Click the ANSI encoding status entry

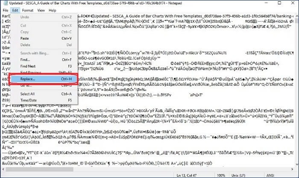[270, 175]
